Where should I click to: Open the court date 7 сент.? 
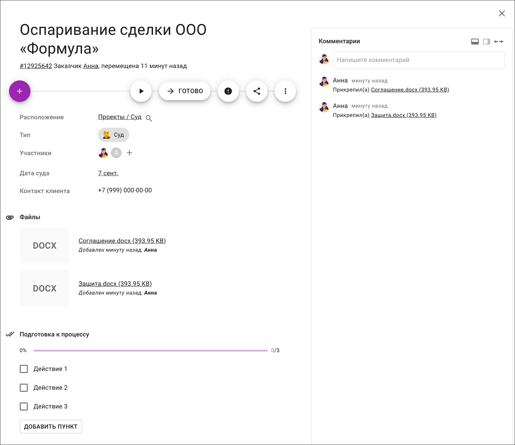click(108, 173)
